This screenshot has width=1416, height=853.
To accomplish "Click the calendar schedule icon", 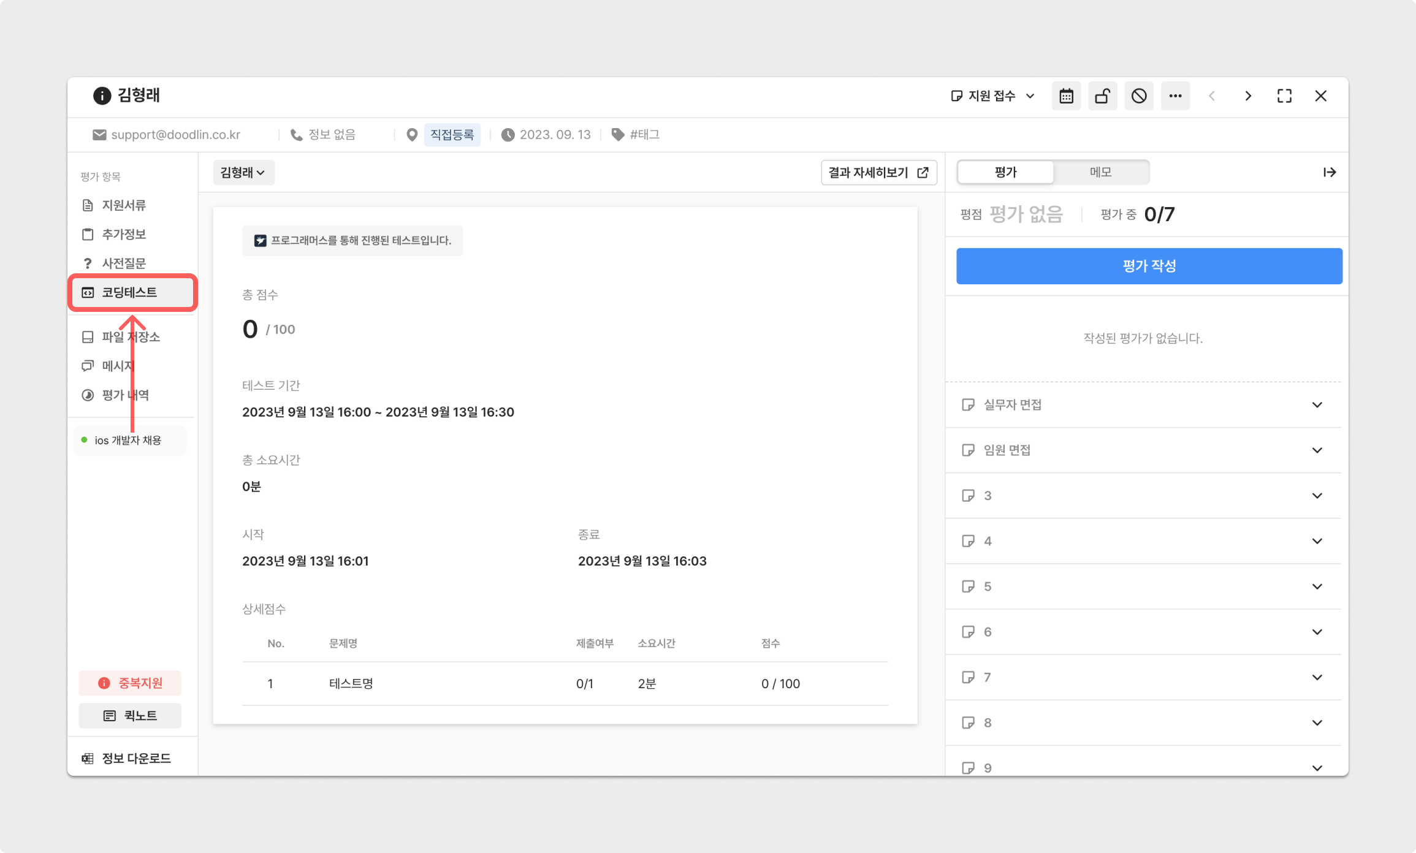I will tap(1066, 96).
